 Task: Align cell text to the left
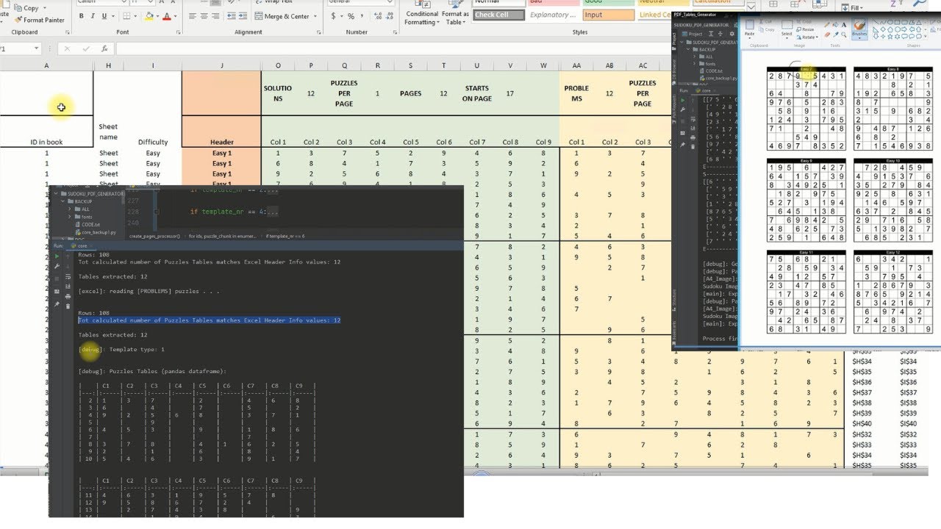[x=193, y=16]
